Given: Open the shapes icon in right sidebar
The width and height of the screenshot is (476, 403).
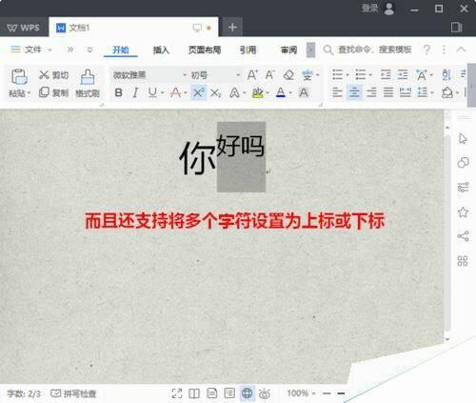Looking at the screenshot, I should (463, 163).
